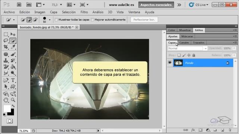Choose Add to selection mode
The height and width of the screenshot is (134, 239).
29,20
